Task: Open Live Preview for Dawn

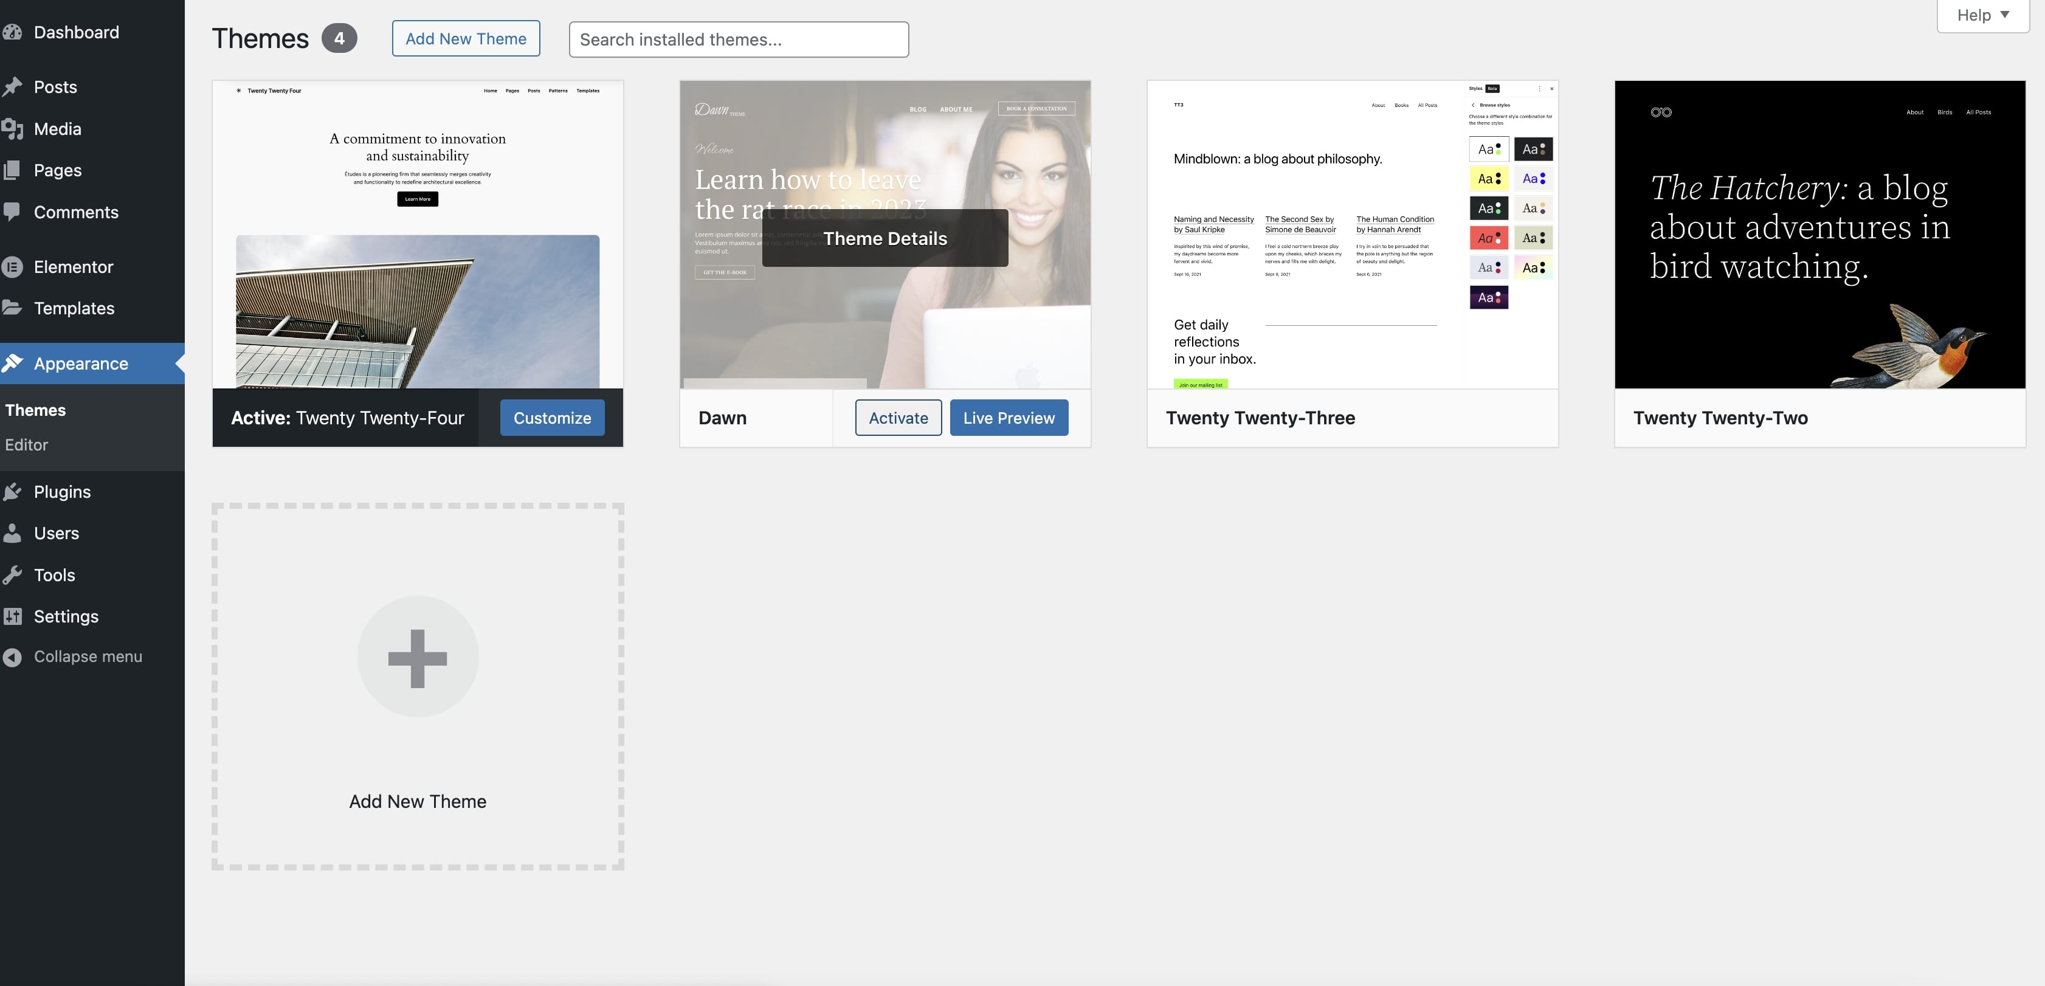Action: pyautogui.click(x=1008, y=418)
